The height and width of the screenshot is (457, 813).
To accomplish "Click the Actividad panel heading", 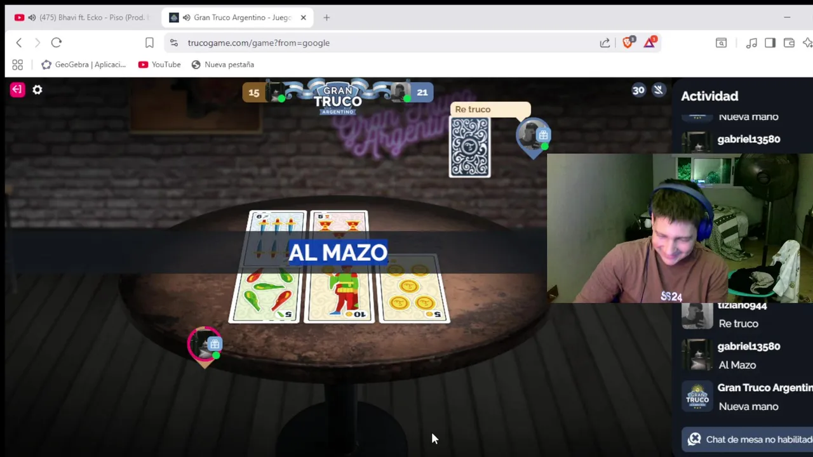I will 709,96.
